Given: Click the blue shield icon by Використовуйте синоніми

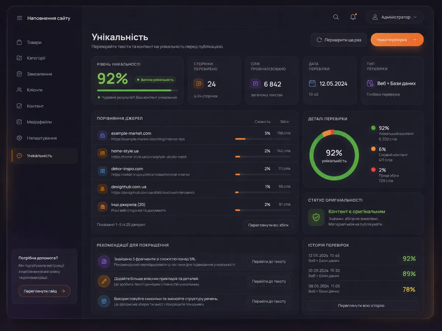Looking at the screenshot, I should 104,301.
